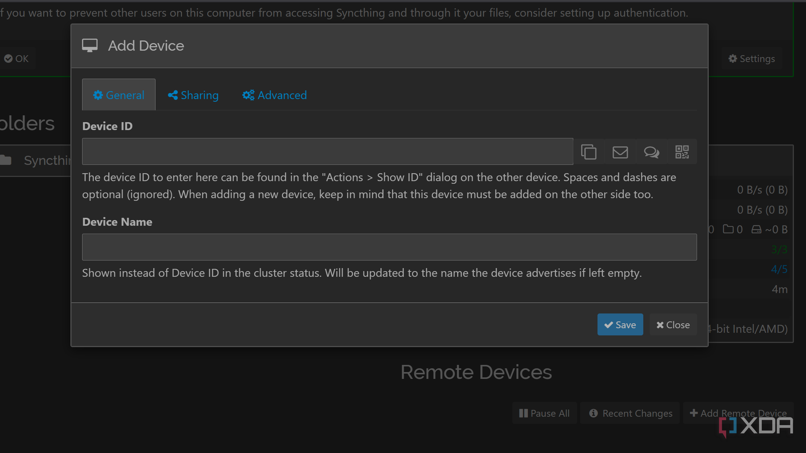The image size is (806, 453).
Task: Open the Sharing tab
Action: [x=193, y=95]
